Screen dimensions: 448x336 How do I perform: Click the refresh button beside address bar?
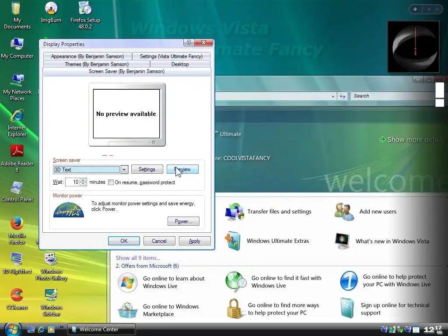click(x=342, y=96)
